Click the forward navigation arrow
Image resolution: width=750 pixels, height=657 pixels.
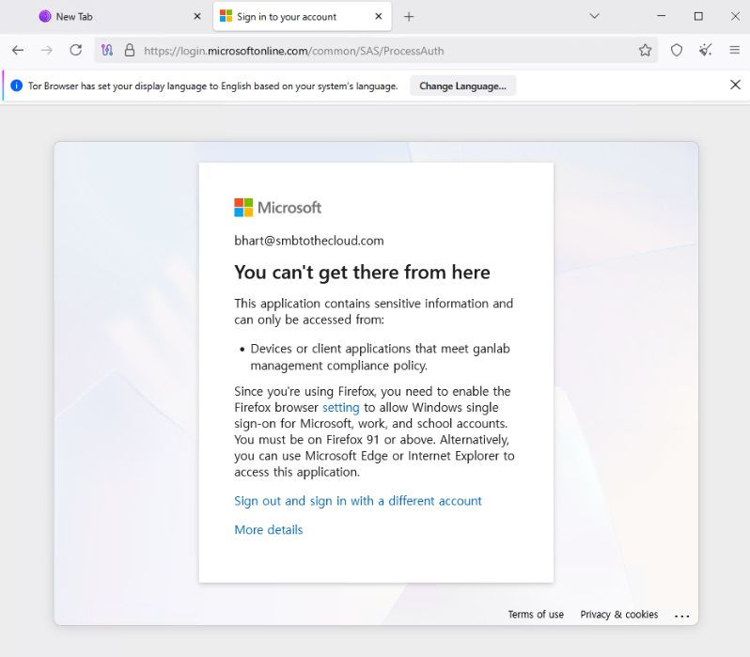click(46, 50)
